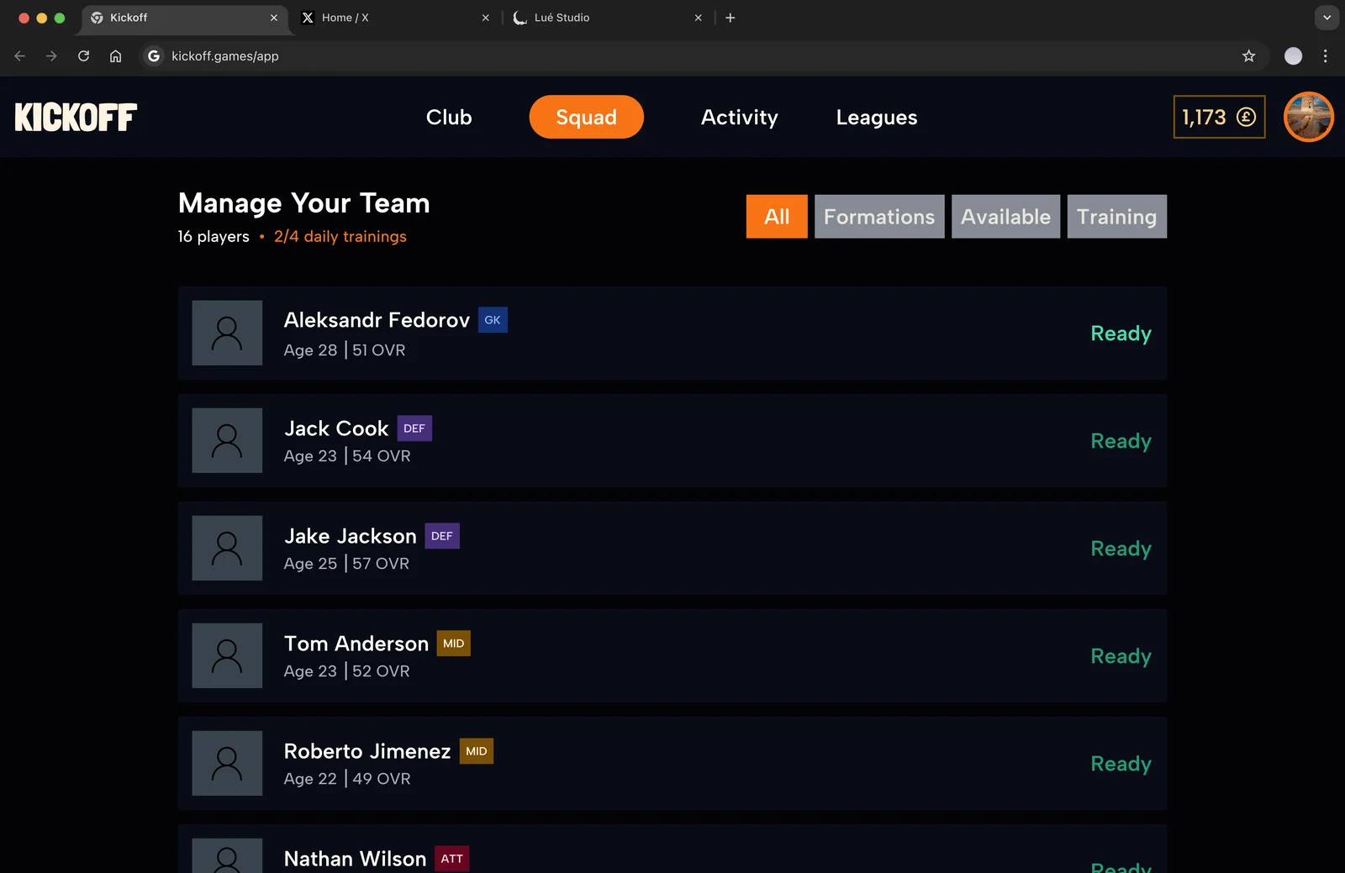Show the Training filter view

pos(1116,217)
